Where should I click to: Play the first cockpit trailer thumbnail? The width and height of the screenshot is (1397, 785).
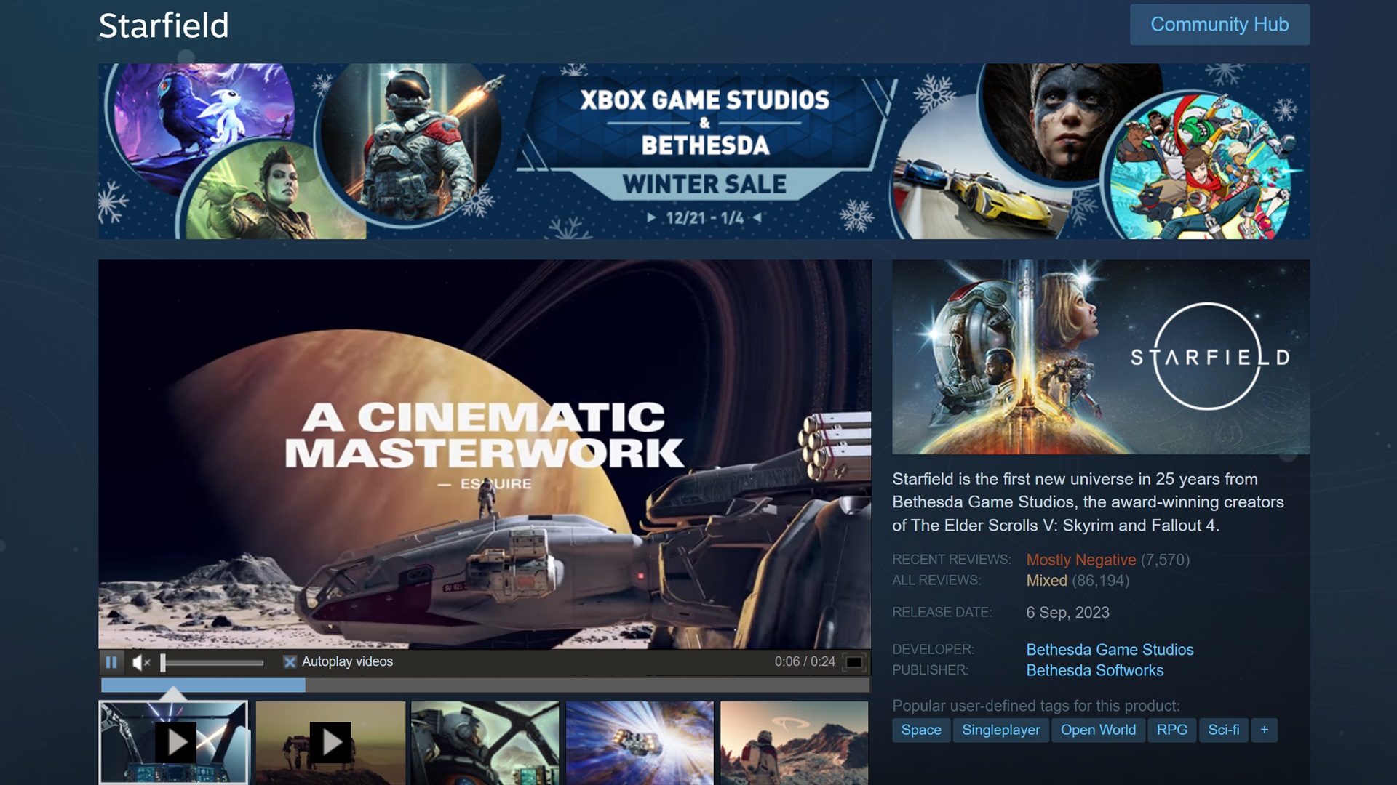click(x=173, y=742)
